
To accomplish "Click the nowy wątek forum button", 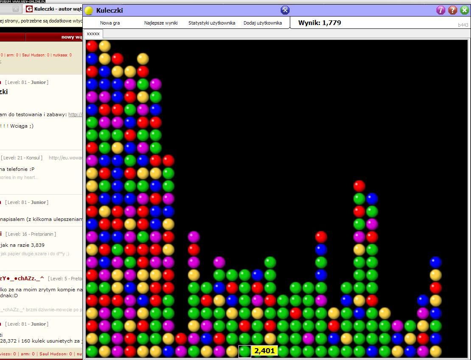I will tap(71, 37).
